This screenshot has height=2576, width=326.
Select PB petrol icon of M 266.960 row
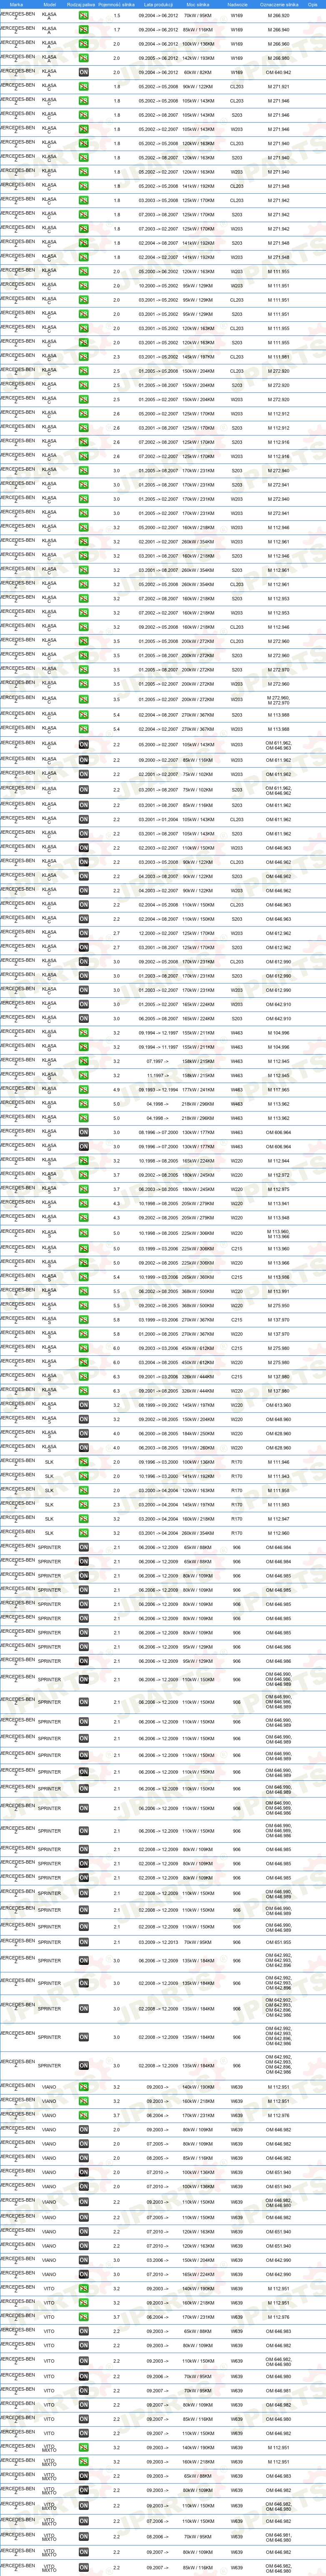coord(84,44)
